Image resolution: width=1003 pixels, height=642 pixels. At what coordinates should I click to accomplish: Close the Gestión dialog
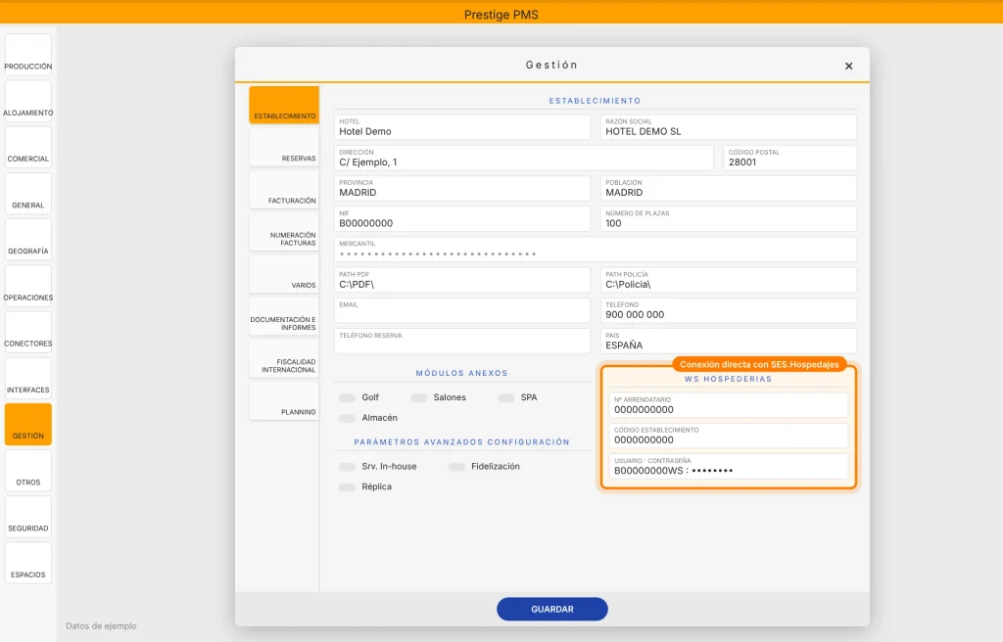pyautogui.click(x=849, y=66)
